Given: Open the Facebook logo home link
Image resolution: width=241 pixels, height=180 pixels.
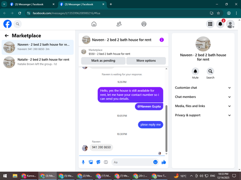Looking at the screenshot, I should coord(8,24).
